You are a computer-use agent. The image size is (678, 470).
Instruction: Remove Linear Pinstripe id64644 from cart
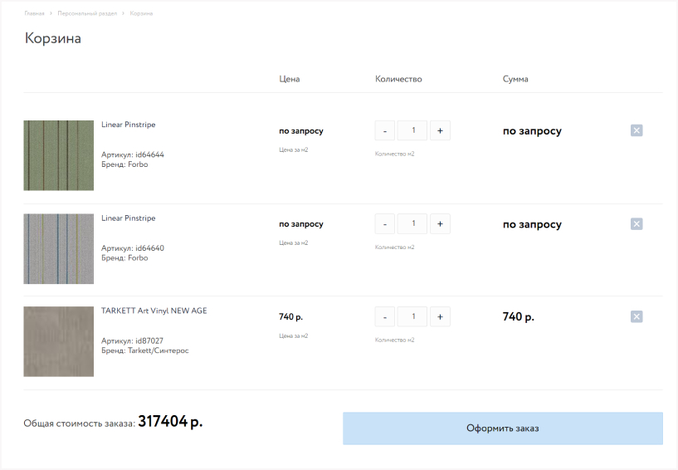click(x=637, y=130)
